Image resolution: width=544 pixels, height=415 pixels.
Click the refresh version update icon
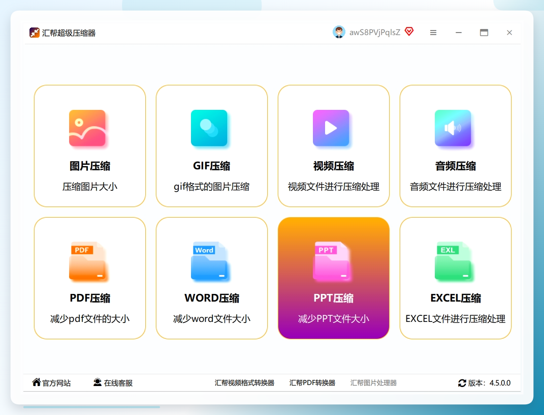point(462,383)
